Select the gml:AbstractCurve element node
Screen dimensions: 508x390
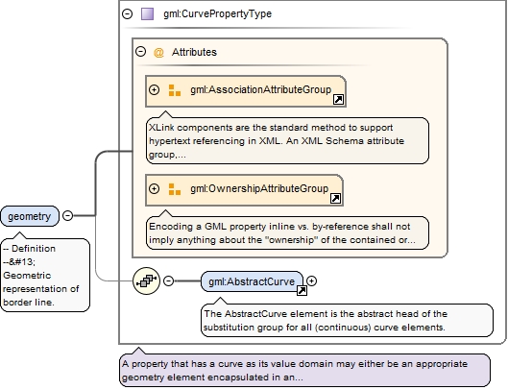point(252,281)
